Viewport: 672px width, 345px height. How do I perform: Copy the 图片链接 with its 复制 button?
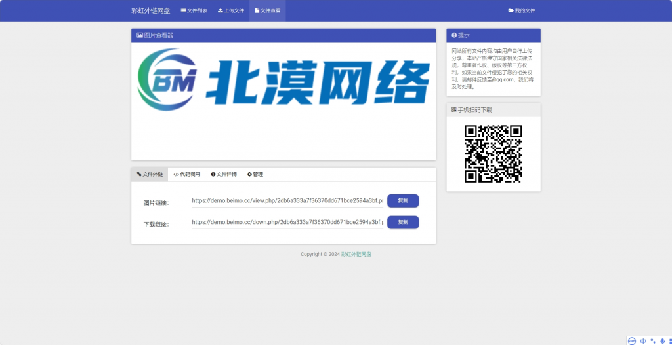403,201
